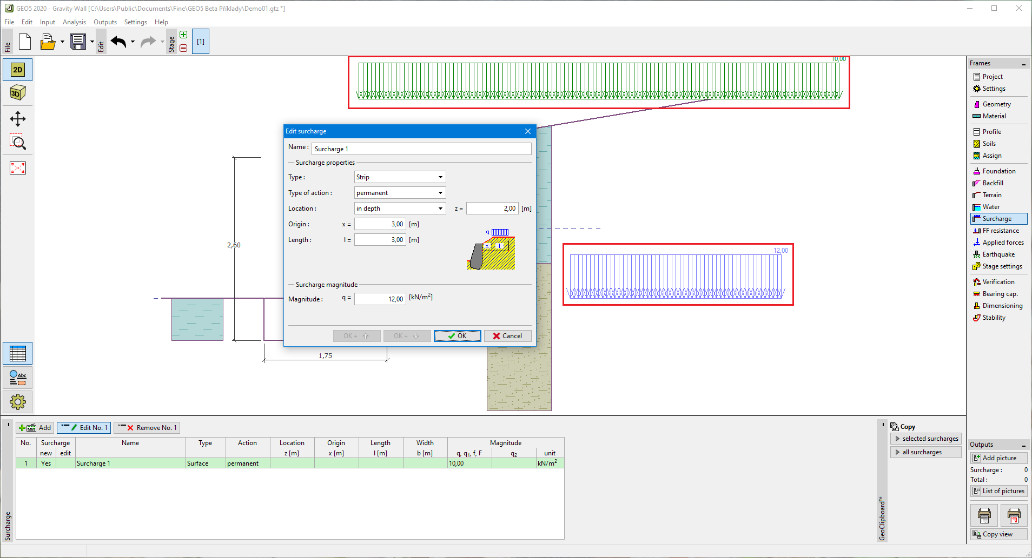The width and height of the screenshot is (1032, 558).
Task: Open the FF resistance frame
Action: pyautogui.click(x=1000, y=231)
